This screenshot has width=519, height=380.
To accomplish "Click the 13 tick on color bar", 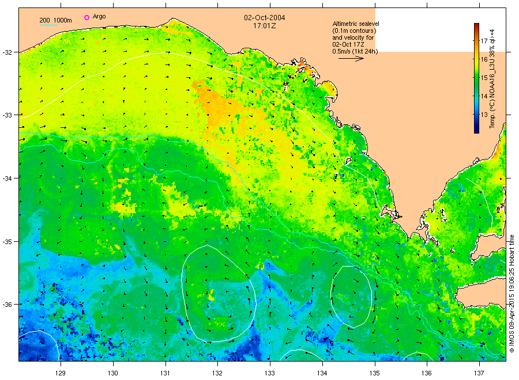I will click(484, 115).
